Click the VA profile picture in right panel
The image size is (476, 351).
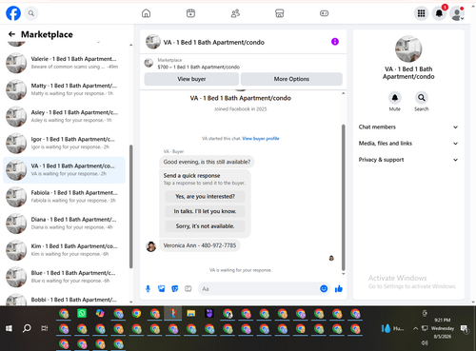(408, 49)
